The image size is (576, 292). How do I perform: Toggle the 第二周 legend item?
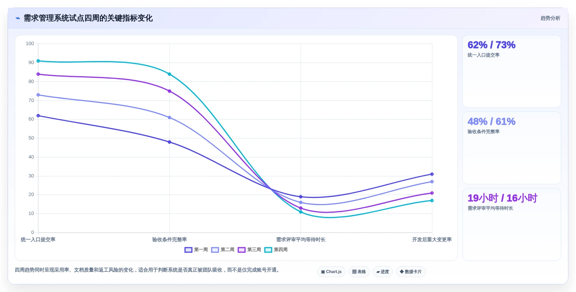223,250
